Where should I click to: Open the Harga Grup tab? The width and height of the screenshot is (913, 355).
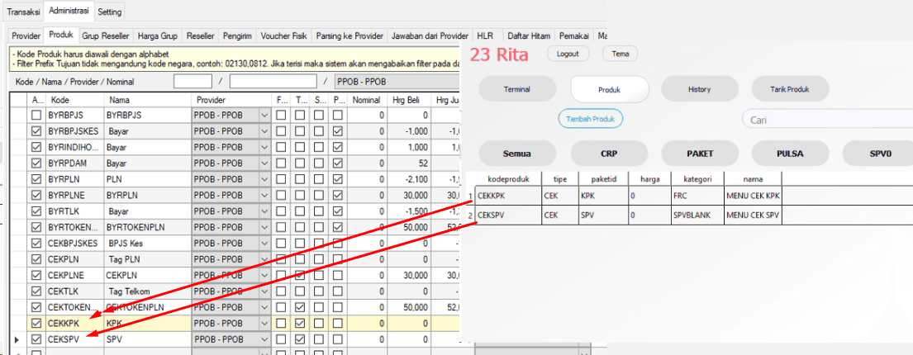pos(157,36)
